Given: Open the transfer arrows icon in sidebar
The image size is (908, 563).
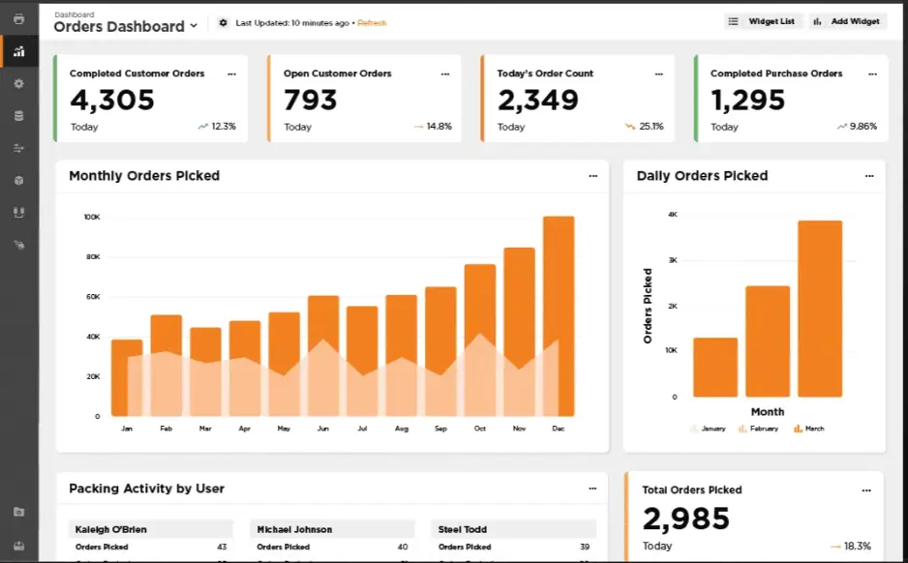Looking at the screenshot, I should [18, 149].
